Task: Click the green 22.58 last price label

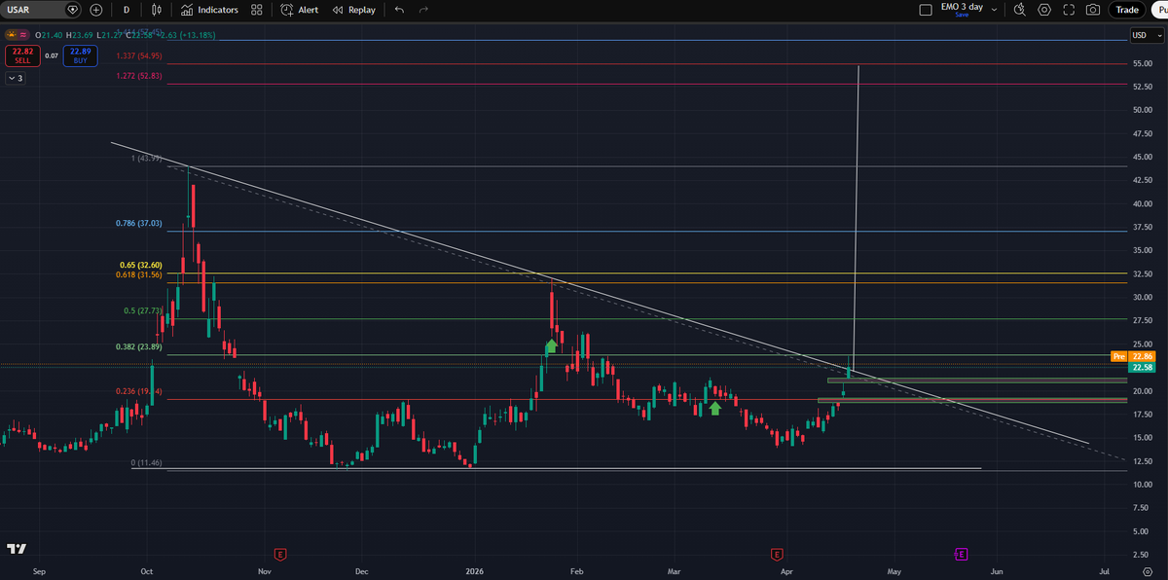Action: 1141,368
